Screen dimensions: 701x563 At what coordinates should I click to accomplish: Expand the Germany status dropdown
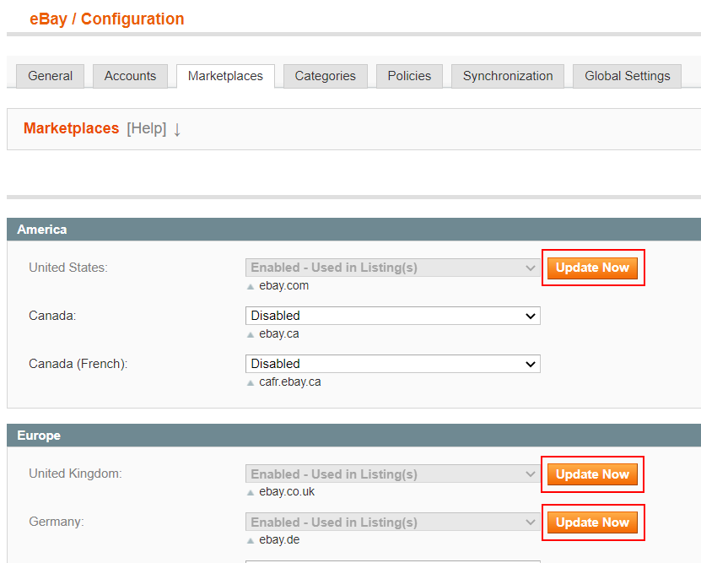click(x=392, y=522)
